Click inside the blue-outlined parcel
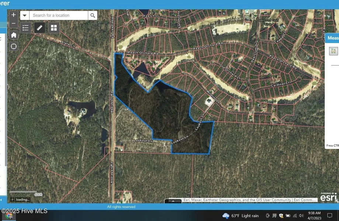Screen dimensions: 339x221 click(162, 110)
